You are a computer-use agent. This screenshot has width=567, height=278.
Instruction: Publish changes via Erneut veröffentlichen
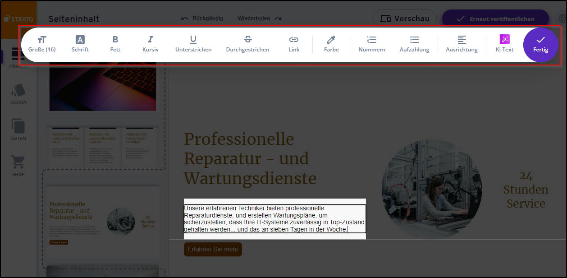pyautogui.click(x=496, y=17)
